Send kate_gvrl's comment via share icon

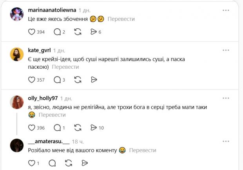(x=94, y=80)
